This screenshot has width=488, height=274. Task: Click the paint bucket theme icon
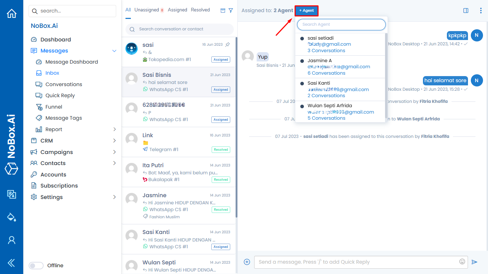[11, 217]
